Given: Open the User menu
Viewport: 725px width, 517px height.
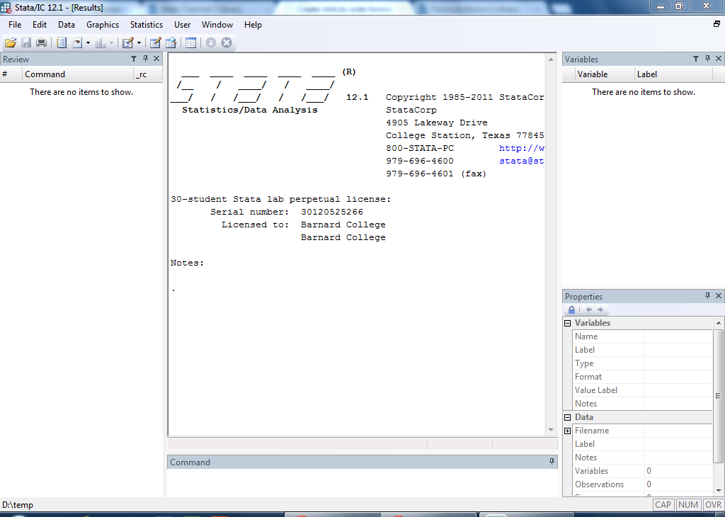Looking at the screenshot, I should (x=182, y=25).
